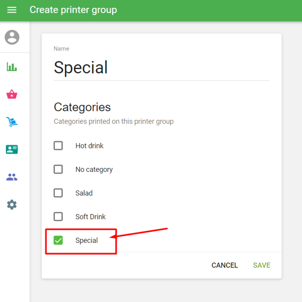
Task: Open the hamburger navigation menu
Action: [12, 10]
